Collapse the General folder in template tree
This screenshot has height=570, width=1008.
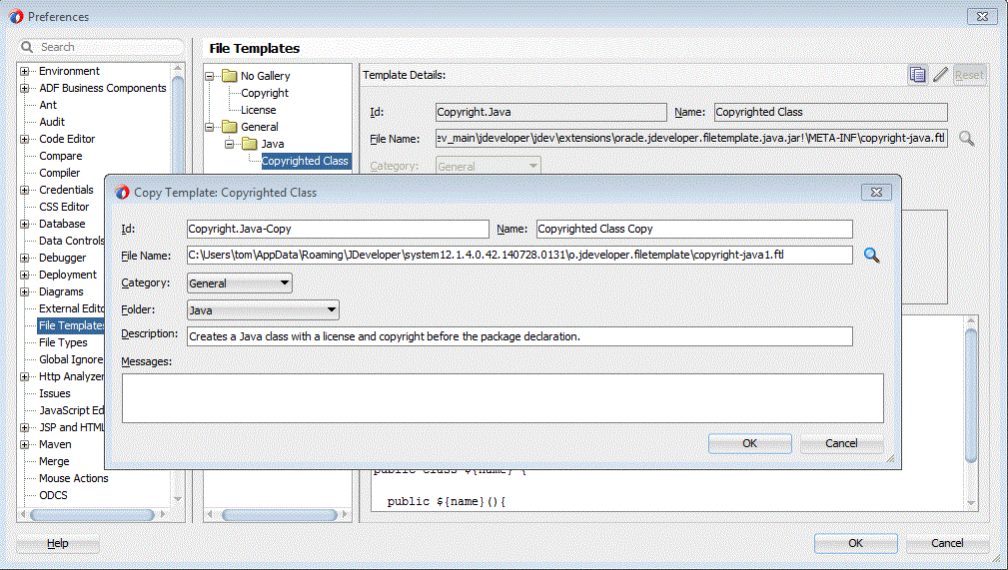point(210,127)
